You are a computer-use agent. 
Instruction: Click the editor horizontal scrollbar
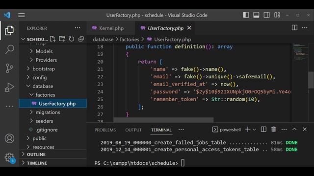(x=163, y=120)
